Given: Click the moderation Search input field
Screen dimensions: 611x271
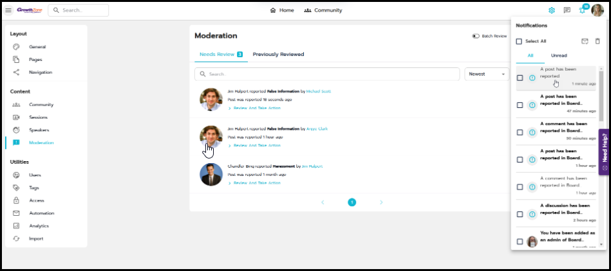Looking at the screenshot, I should coord(328,74).
